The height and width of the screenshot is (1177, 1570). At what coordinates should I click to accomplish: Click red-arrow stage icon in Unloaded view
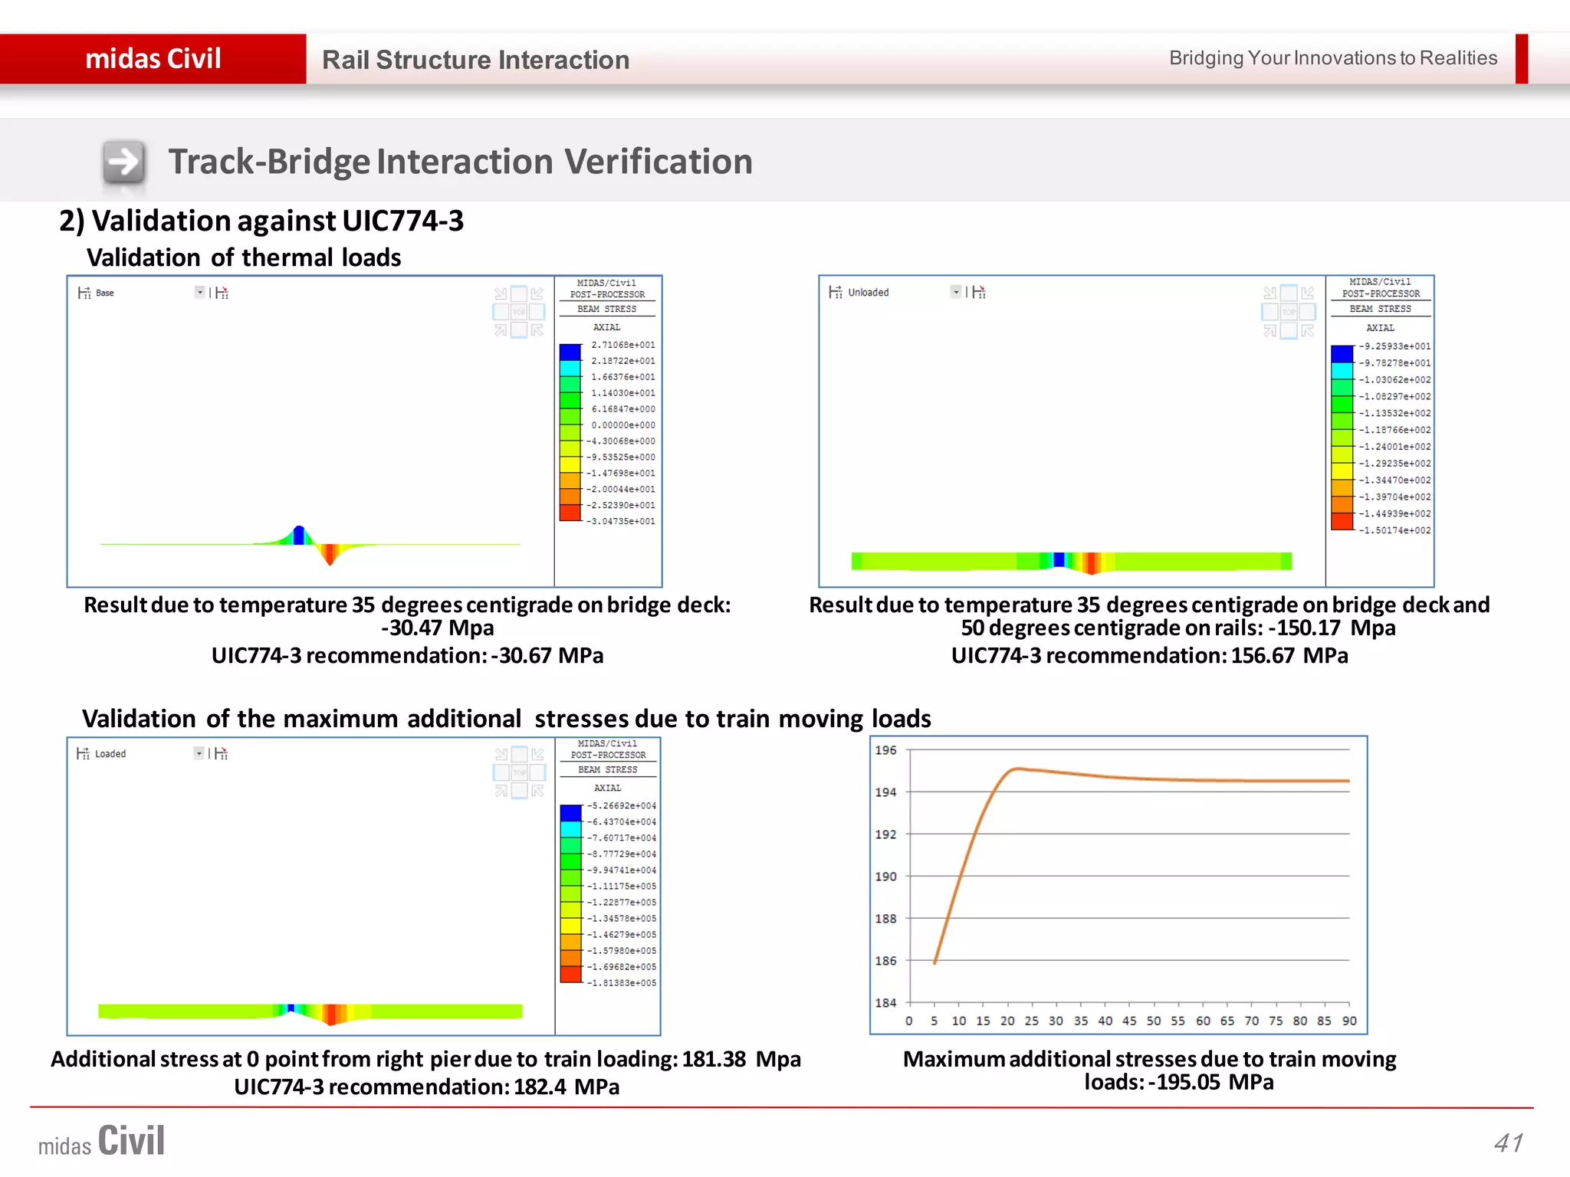point(979,292)
